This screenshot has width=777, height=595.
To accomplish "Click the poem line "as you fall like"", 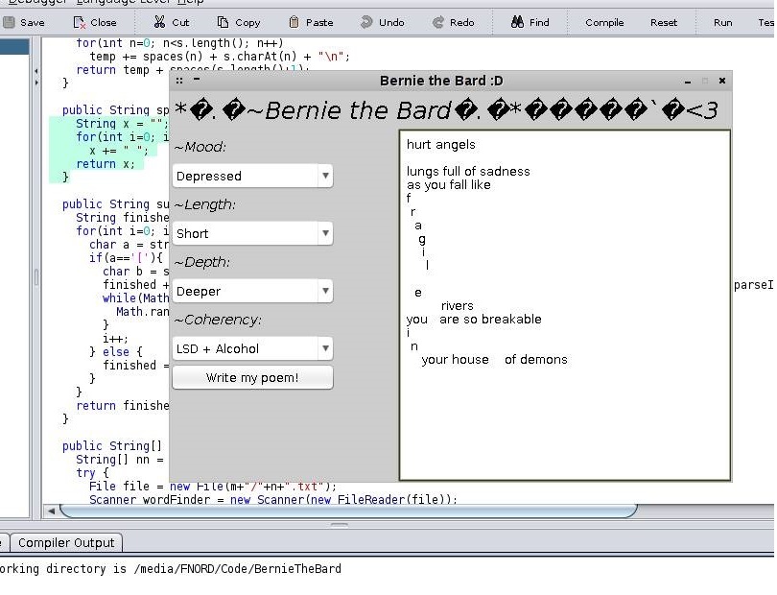I will click(x=449, y=184).
